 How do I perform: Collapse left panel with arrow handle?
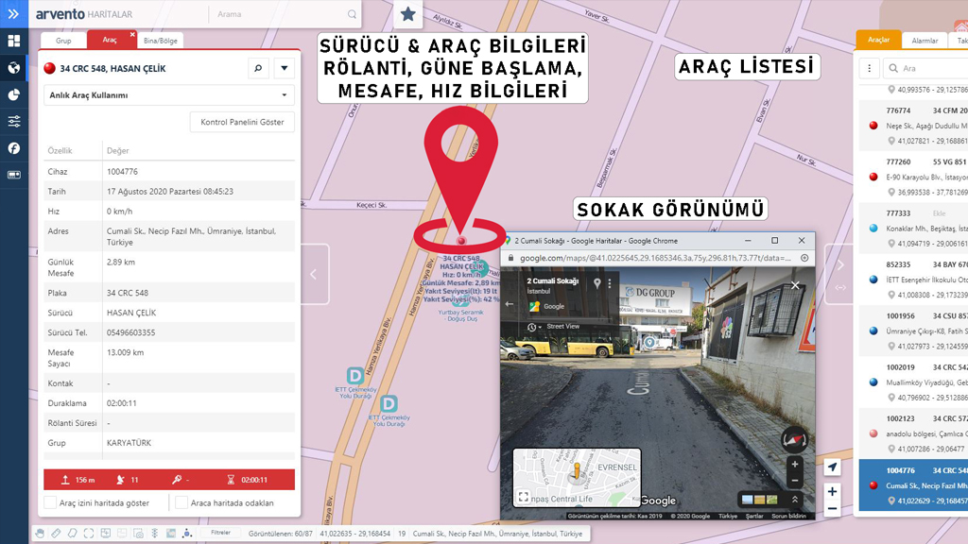[x=314, y=274]
